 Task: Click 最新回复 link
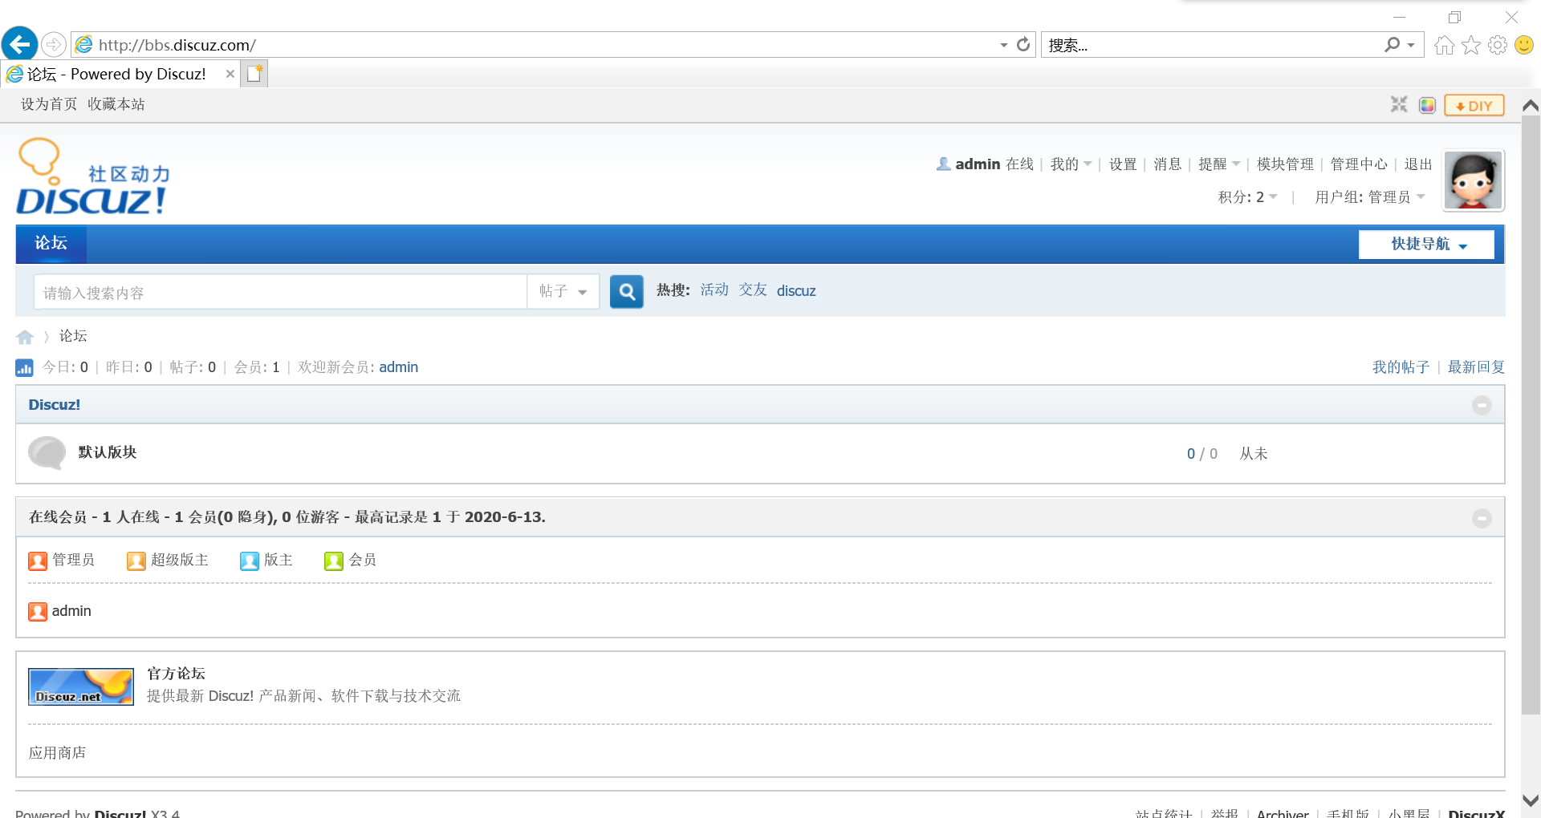tap(1476, 367)
